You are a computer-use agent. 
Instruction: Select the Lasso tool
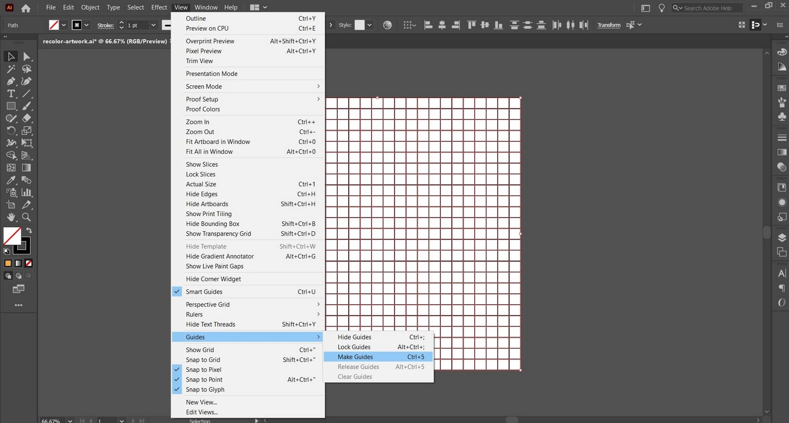(27, 69)
